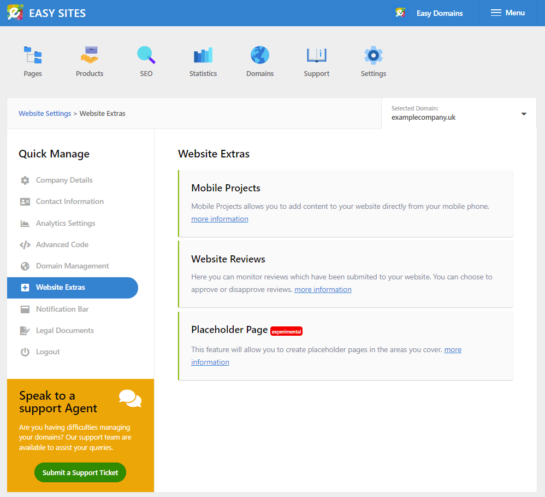Screen dimensions: 545x497
Task: Open more information link for Website Reviews
Action: pyautogui.click(x=323, y=290)
